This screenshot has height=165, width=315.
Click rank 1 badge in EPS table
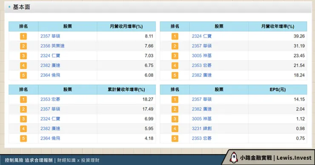click(175, 99)
